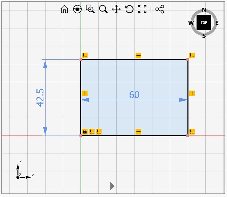Rotate view by clicking E on compass
This screenshot has height=197, width=227.
click(217, 23)
